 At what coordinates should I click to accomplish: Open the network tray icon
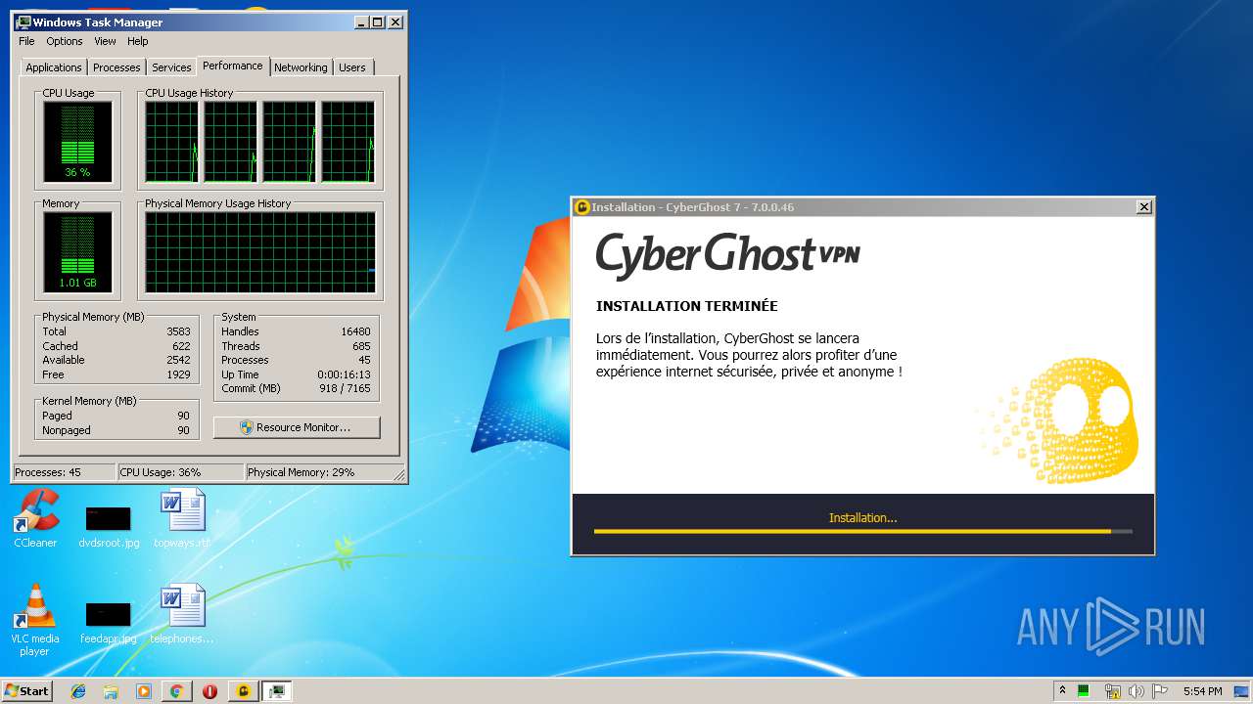point(1112,691)
